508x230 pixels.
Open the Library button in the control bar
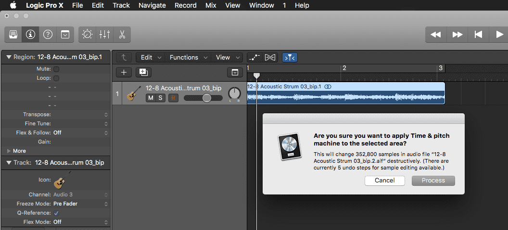pos(13,34)
